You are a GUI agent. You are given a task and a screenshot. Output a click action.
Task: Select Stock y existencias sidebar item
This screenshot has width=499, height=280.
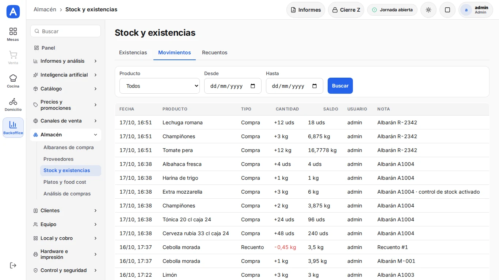point(71,170)
